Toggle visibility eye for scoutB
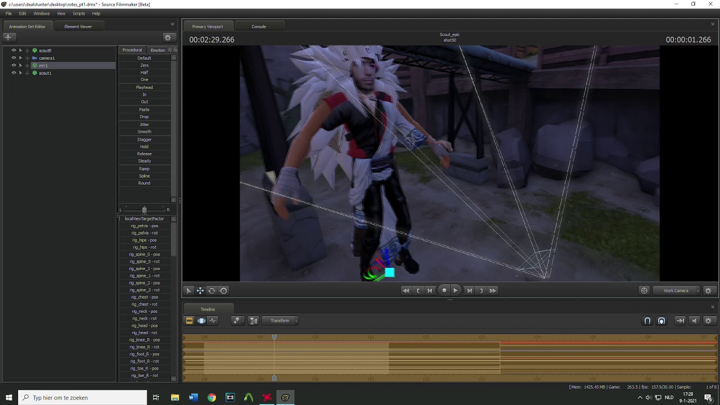720x405 pixels. tap(14, 51)
